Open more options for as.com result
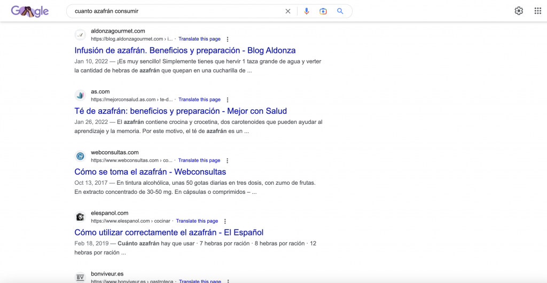 tap(228, 100)
